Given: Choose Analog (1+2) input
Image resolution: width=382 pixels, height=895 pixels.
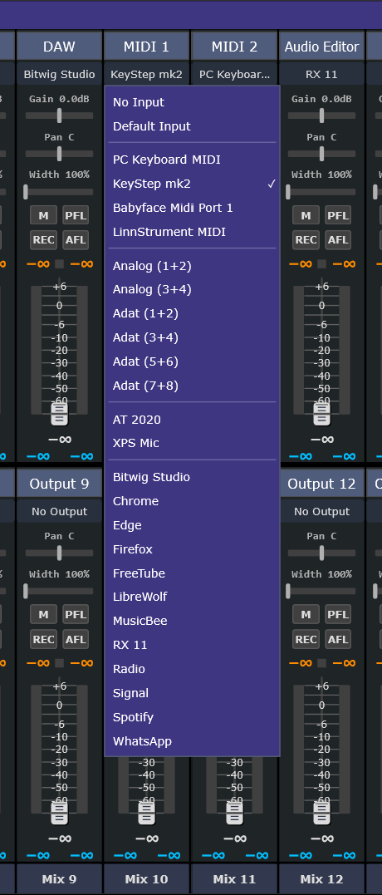Looking at the screenshot, I should click(x=192, y=265).
